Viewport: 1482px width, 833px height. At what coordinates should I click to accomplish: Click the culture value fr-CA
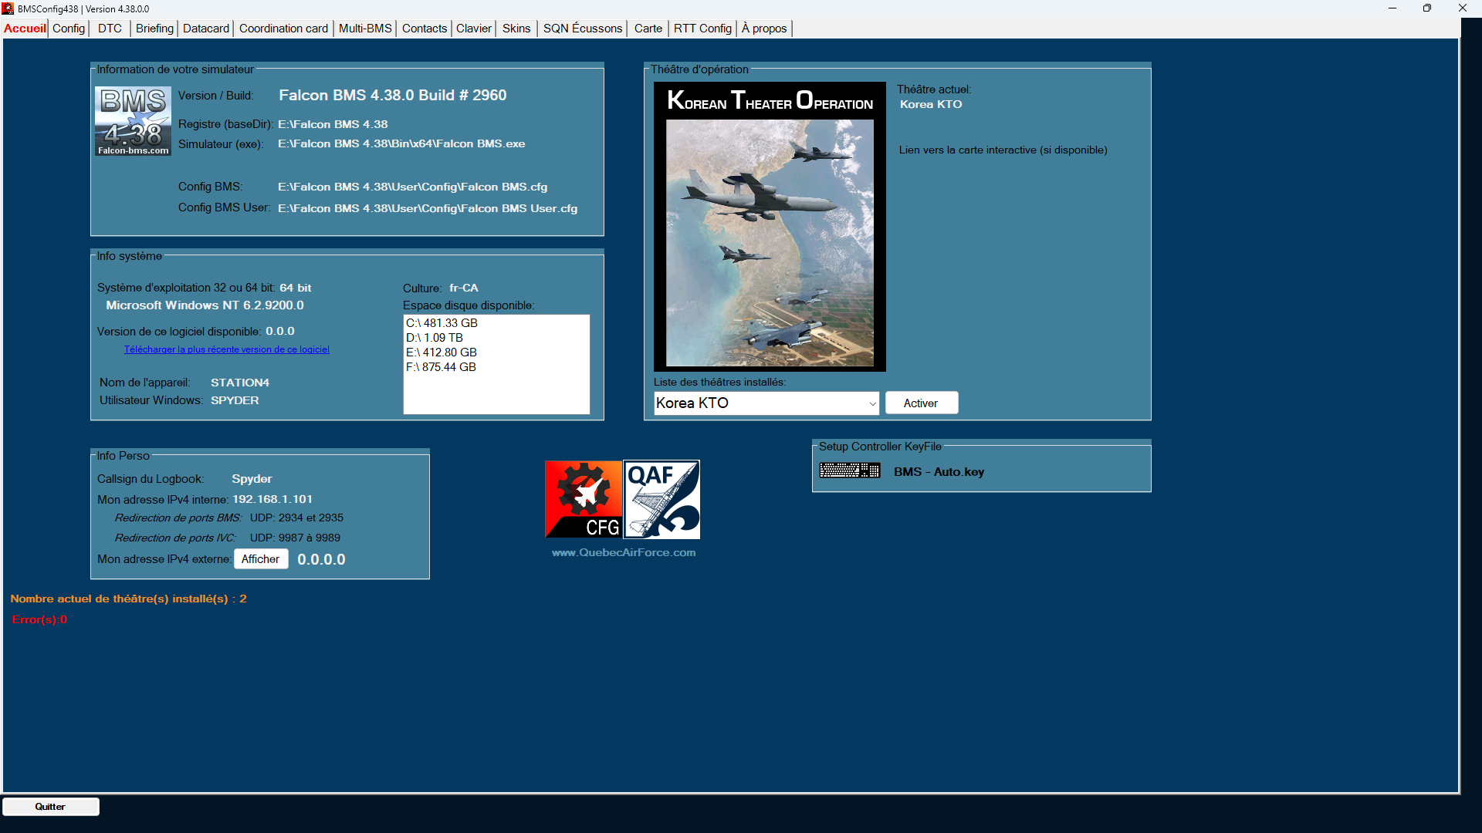464,288
